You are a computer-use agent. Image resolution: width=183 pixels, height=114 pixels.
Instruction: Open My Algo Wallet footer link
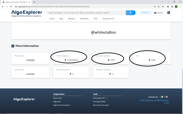point(99,102)
